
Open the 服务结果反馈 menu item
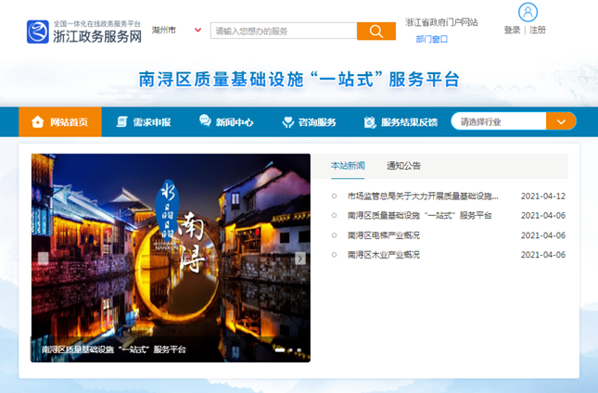pyautogui.click(x=401, y=122)
